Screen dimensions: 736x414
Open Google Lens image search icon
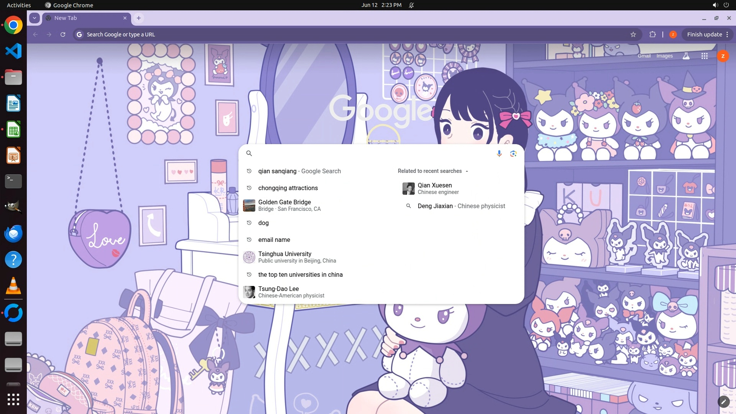(x=513, y=154)
